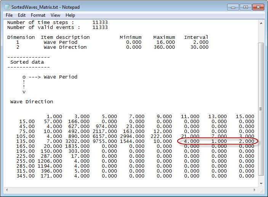Click the value 6157.000 in matrix
This screenshot has height=197, width=268.
[x=105, y=136]
